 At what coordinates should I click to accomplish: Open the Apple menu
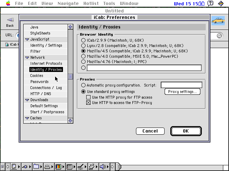[8, 3]
